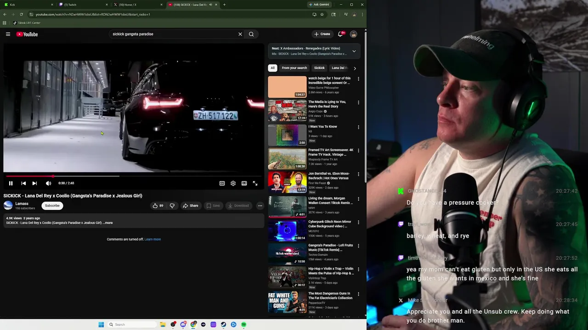Switch to the Kick browser tab

[28, 5]
